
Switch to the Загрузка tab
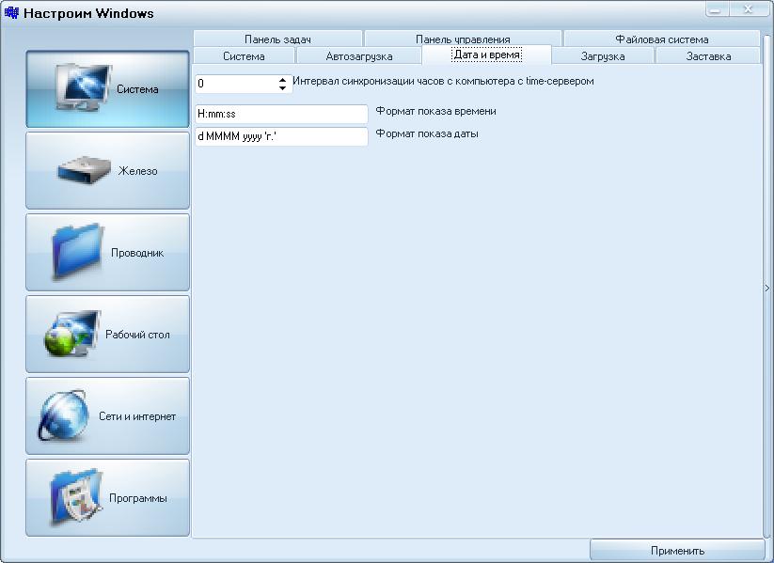pyautogui.click(x=603, y=55)
